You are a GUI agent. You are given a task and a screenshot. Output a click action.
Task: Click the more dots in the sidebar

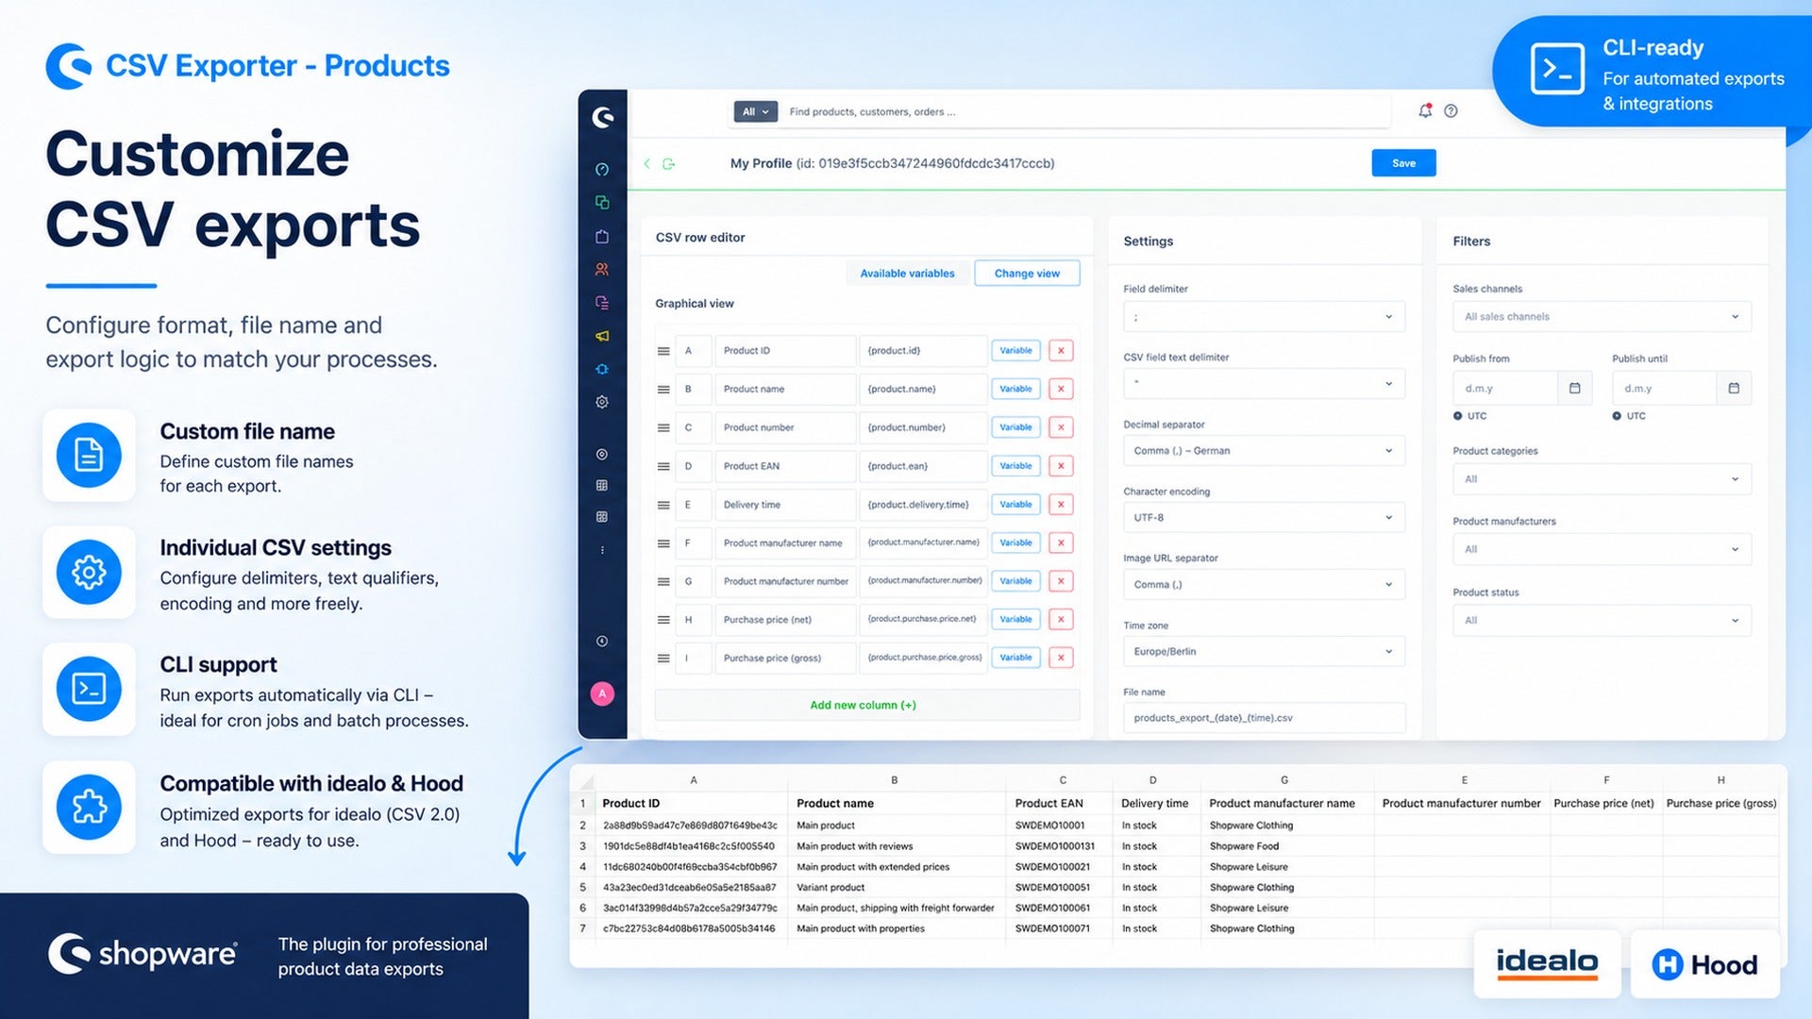(602, 550)
